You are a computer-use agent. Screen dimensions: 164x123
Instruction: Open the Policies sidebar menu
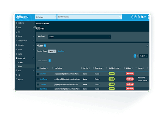tap(25, 50)
